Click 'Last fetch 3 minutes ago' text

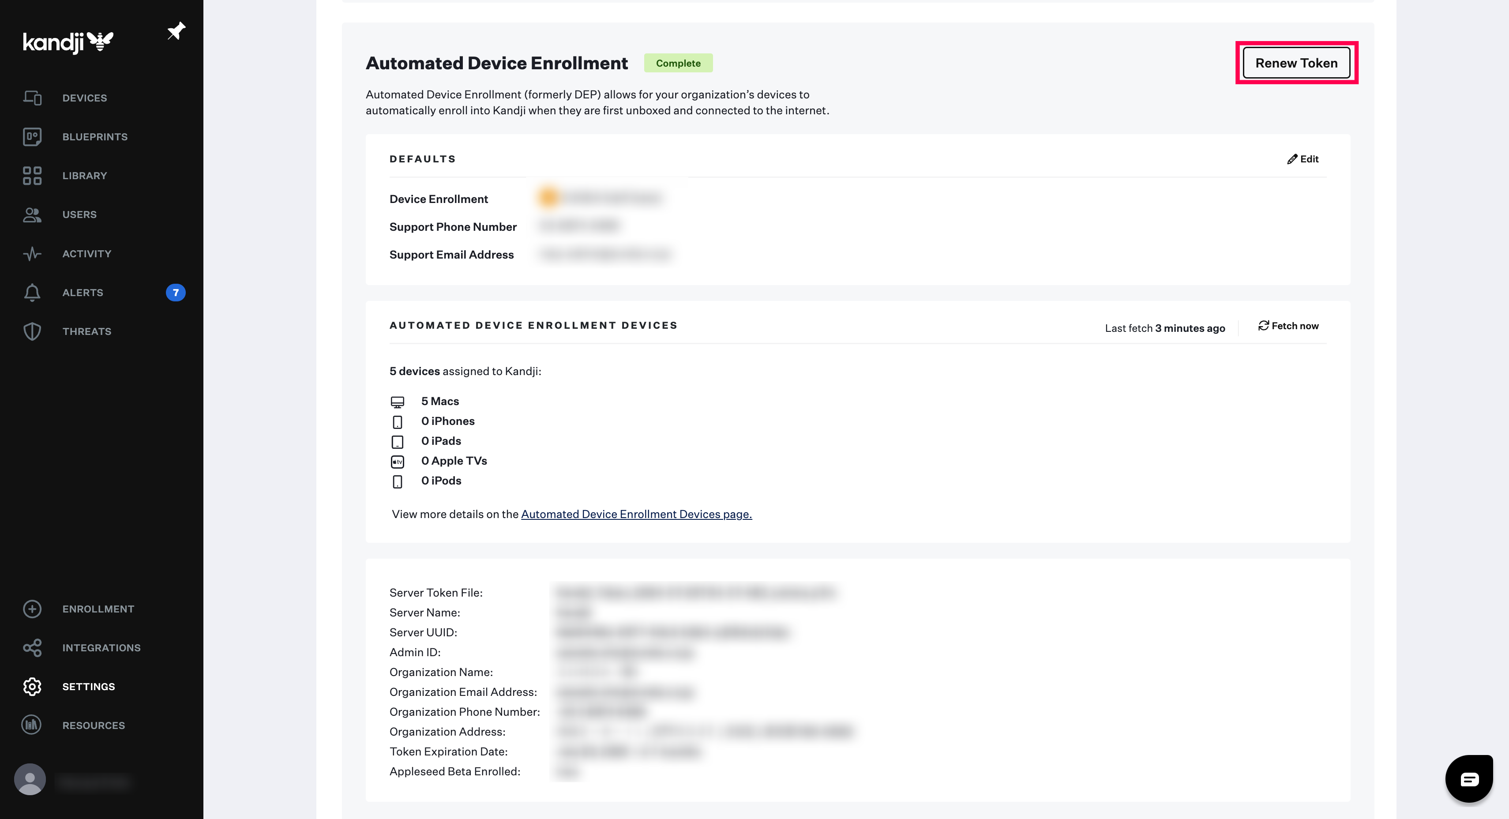(x=1164, y=328)
